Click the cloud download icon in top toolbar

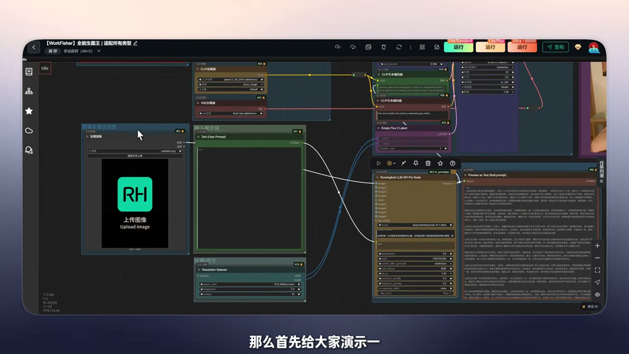tap(353, 47)
